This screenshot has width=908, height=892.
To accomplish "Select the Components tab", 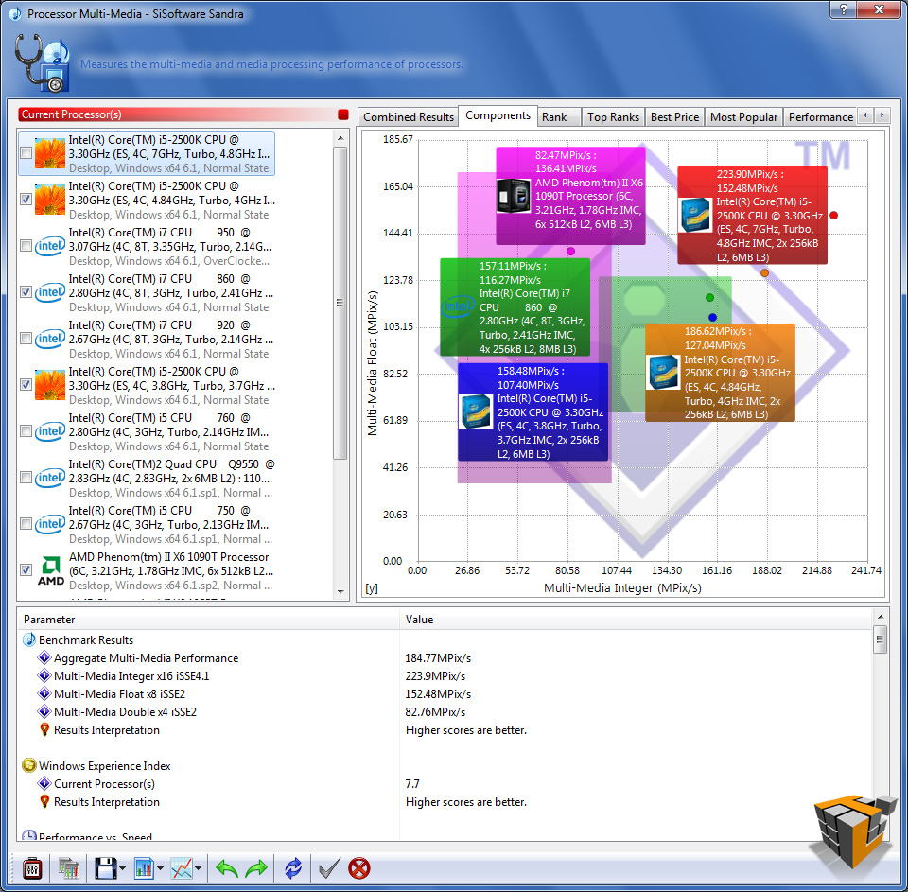I will [x=498, y=115].
